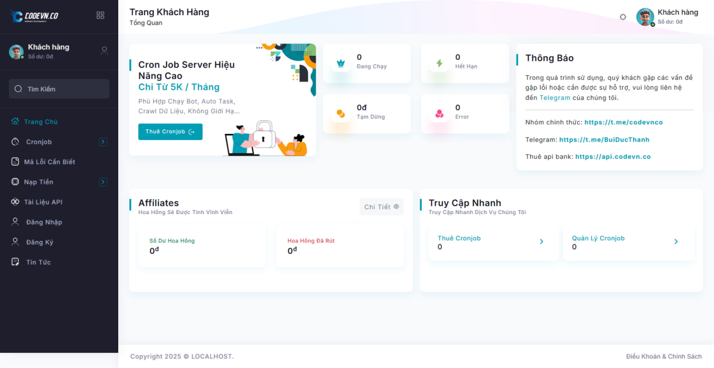Click the Tìm Kiếm search field

pyautogui.click(x=59, y=89)
